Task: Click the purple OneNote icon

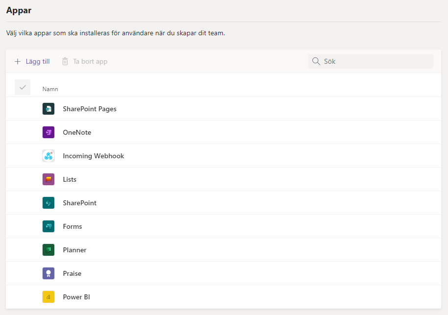Action: point(48,132)
